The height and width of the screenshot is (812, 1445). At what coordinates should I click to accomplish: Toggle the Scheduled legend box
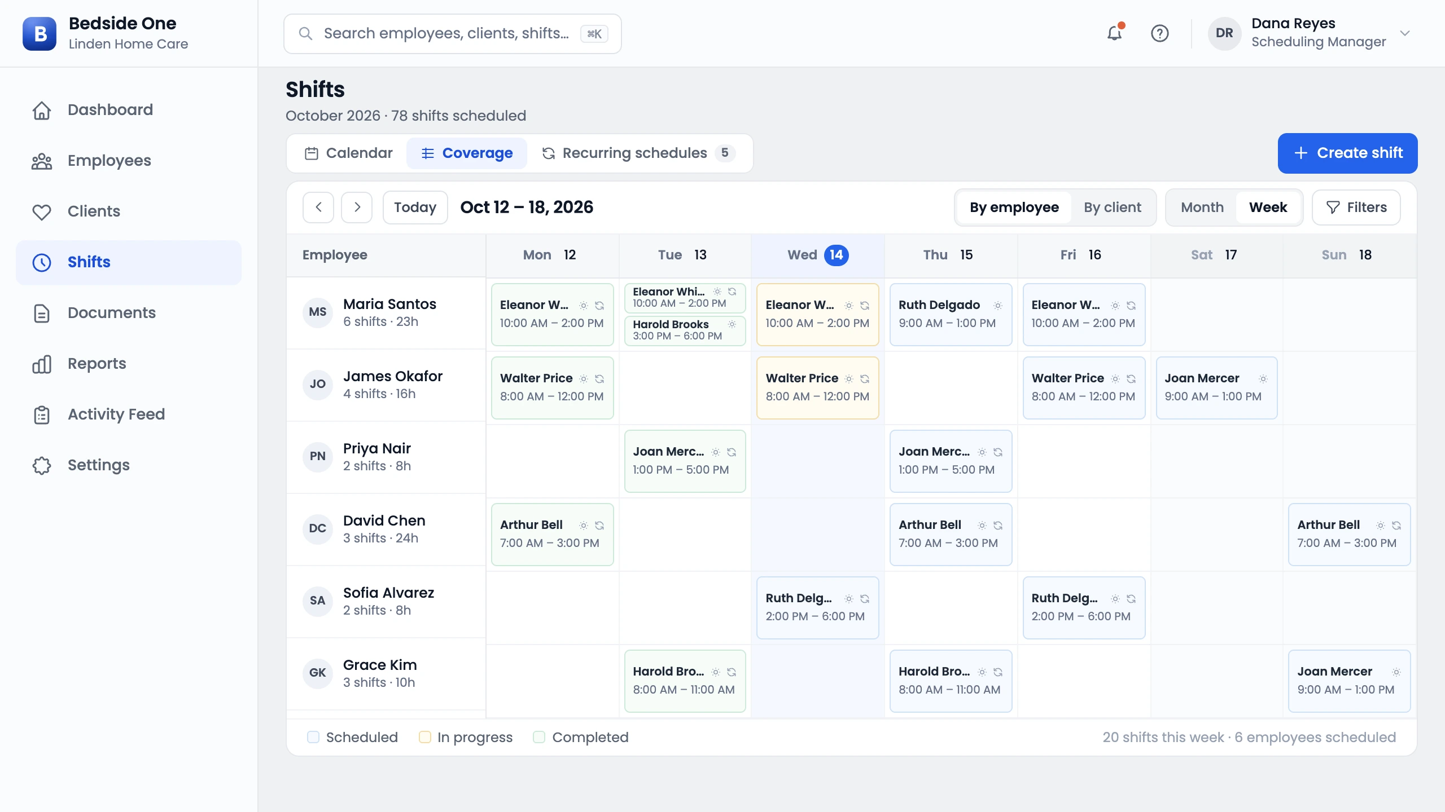313,737
